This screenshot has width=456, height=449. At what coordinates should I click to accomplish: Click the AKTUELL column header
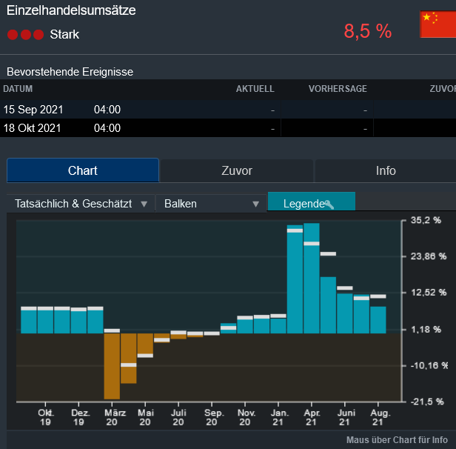coord(255,89)
